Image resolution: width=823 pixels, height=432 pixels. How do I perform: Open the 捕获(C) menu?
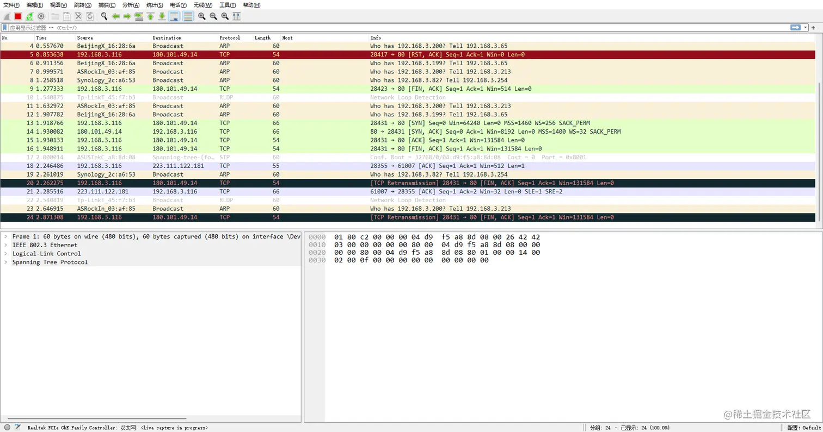107,5
